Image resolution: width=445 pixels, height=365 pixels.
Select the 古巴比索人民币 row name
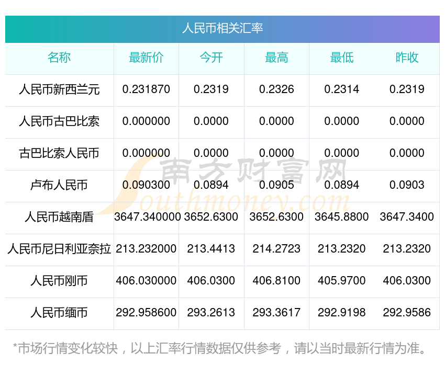click(59, 153)
